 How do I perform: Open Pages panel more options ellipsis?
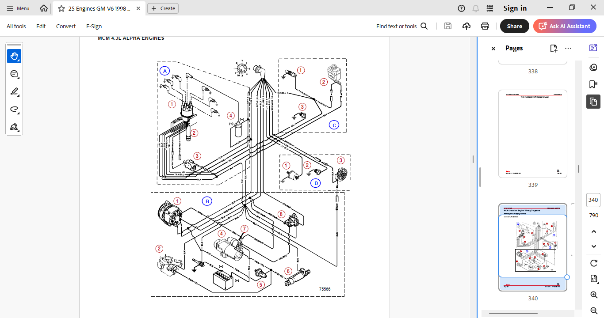click(x=568, y=49)
